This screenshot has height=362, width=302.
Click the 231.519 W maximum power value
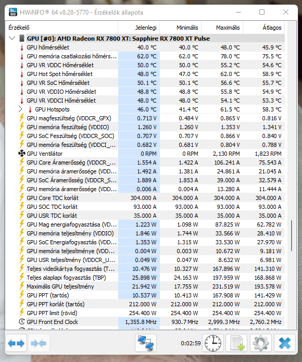[226, 286]
